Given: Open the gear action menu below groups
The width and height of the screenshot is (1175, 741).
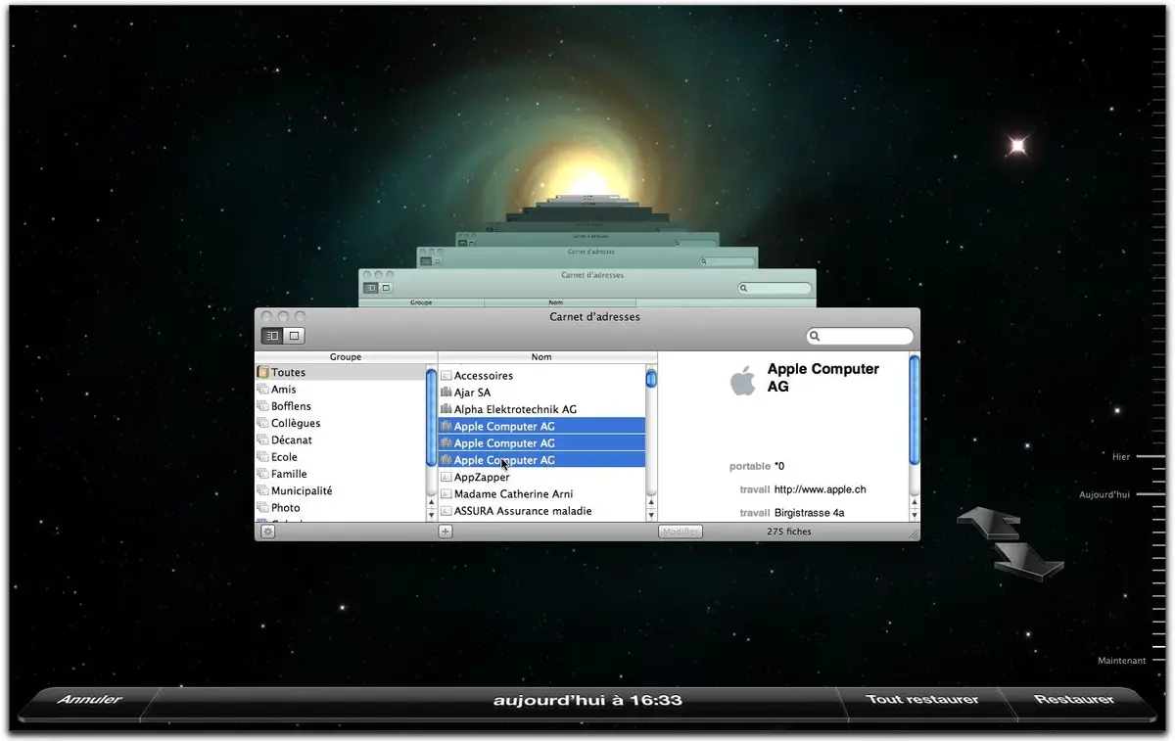Looking at the screenshot, I should tap(267, 532).
